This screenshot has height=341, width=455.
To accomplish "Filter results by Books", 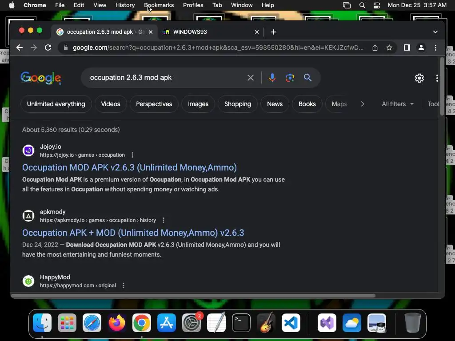I will click(x=307, y=104).
